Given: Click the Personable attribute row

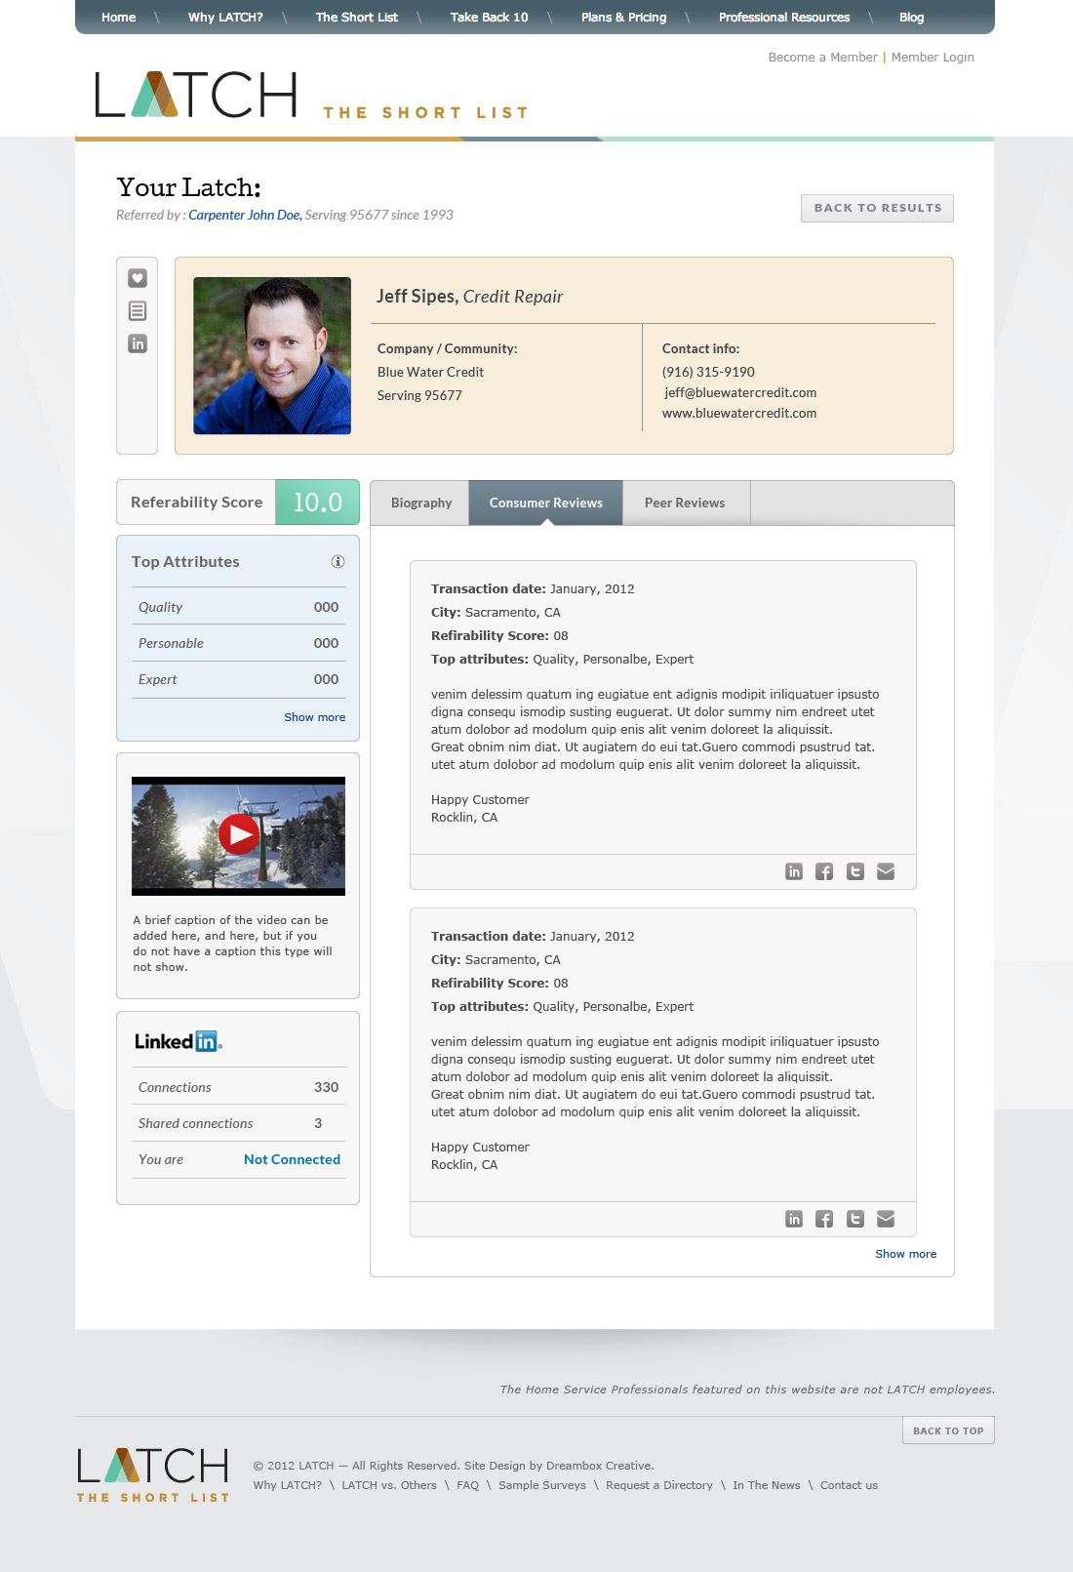Looking at the screenshot, I should point(238,643).
